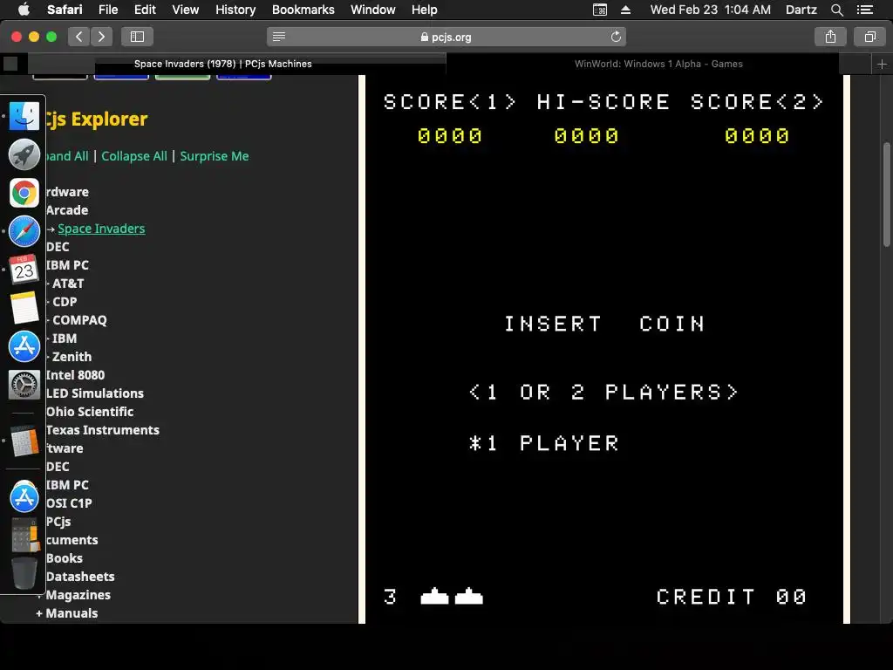This screenshot has width=893, height=670.
Task: Open the History menu
Action: point(235,10)
